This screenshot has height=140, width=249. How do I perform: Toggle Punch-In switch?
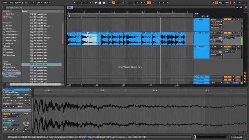tap(145, 3)
